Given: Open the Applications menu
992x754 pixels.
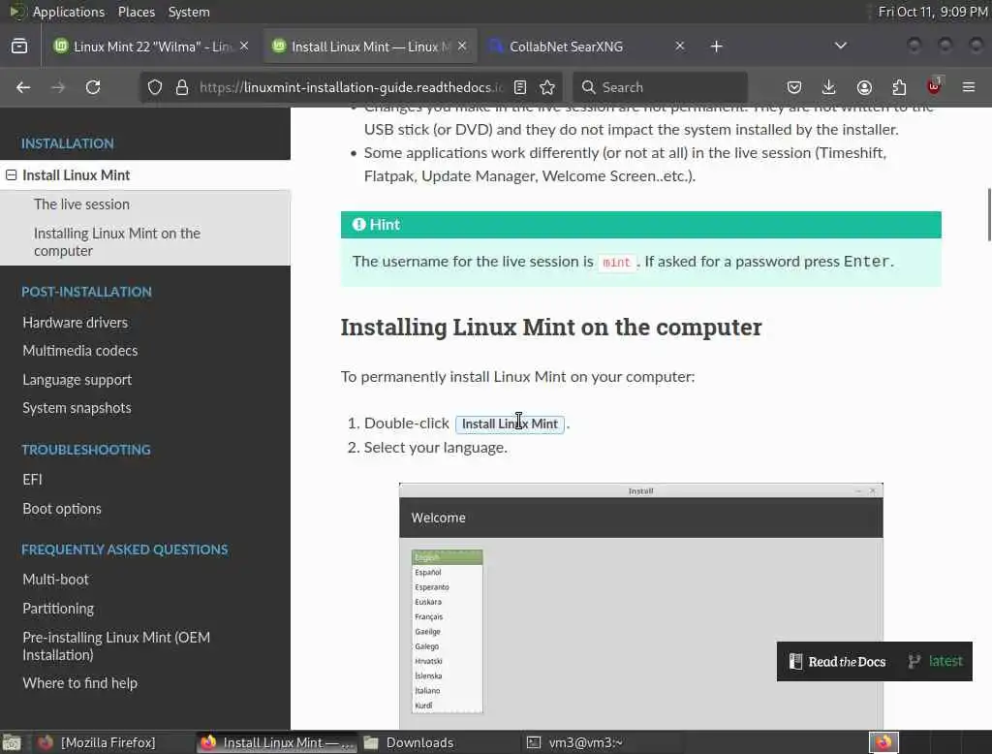Looking at the screenshot, I should pos(69,12).
